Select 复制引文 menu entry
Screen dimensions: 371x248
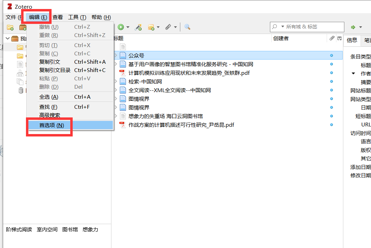71,62
